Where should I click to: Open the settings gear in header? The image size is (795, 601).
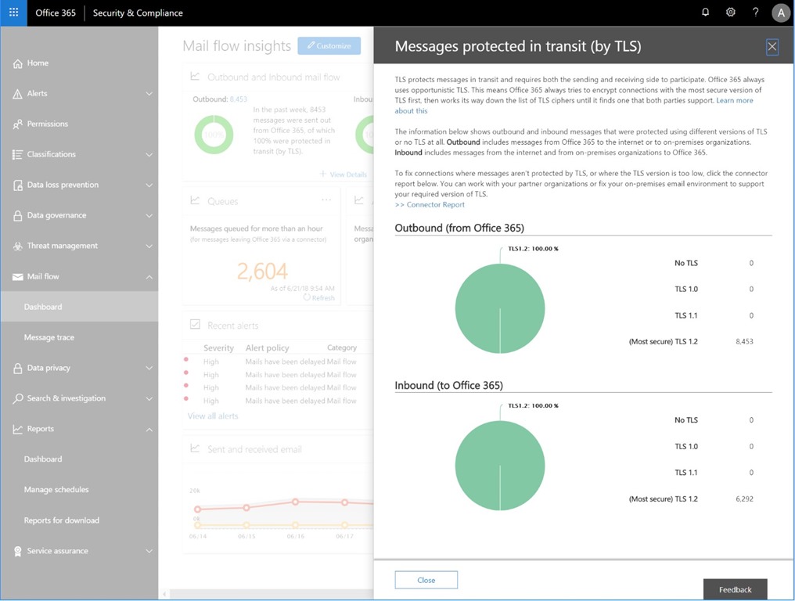(730, 13)
